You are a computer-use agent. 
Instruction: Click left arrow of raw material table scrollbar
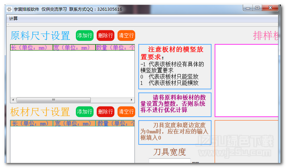[13, 100]
